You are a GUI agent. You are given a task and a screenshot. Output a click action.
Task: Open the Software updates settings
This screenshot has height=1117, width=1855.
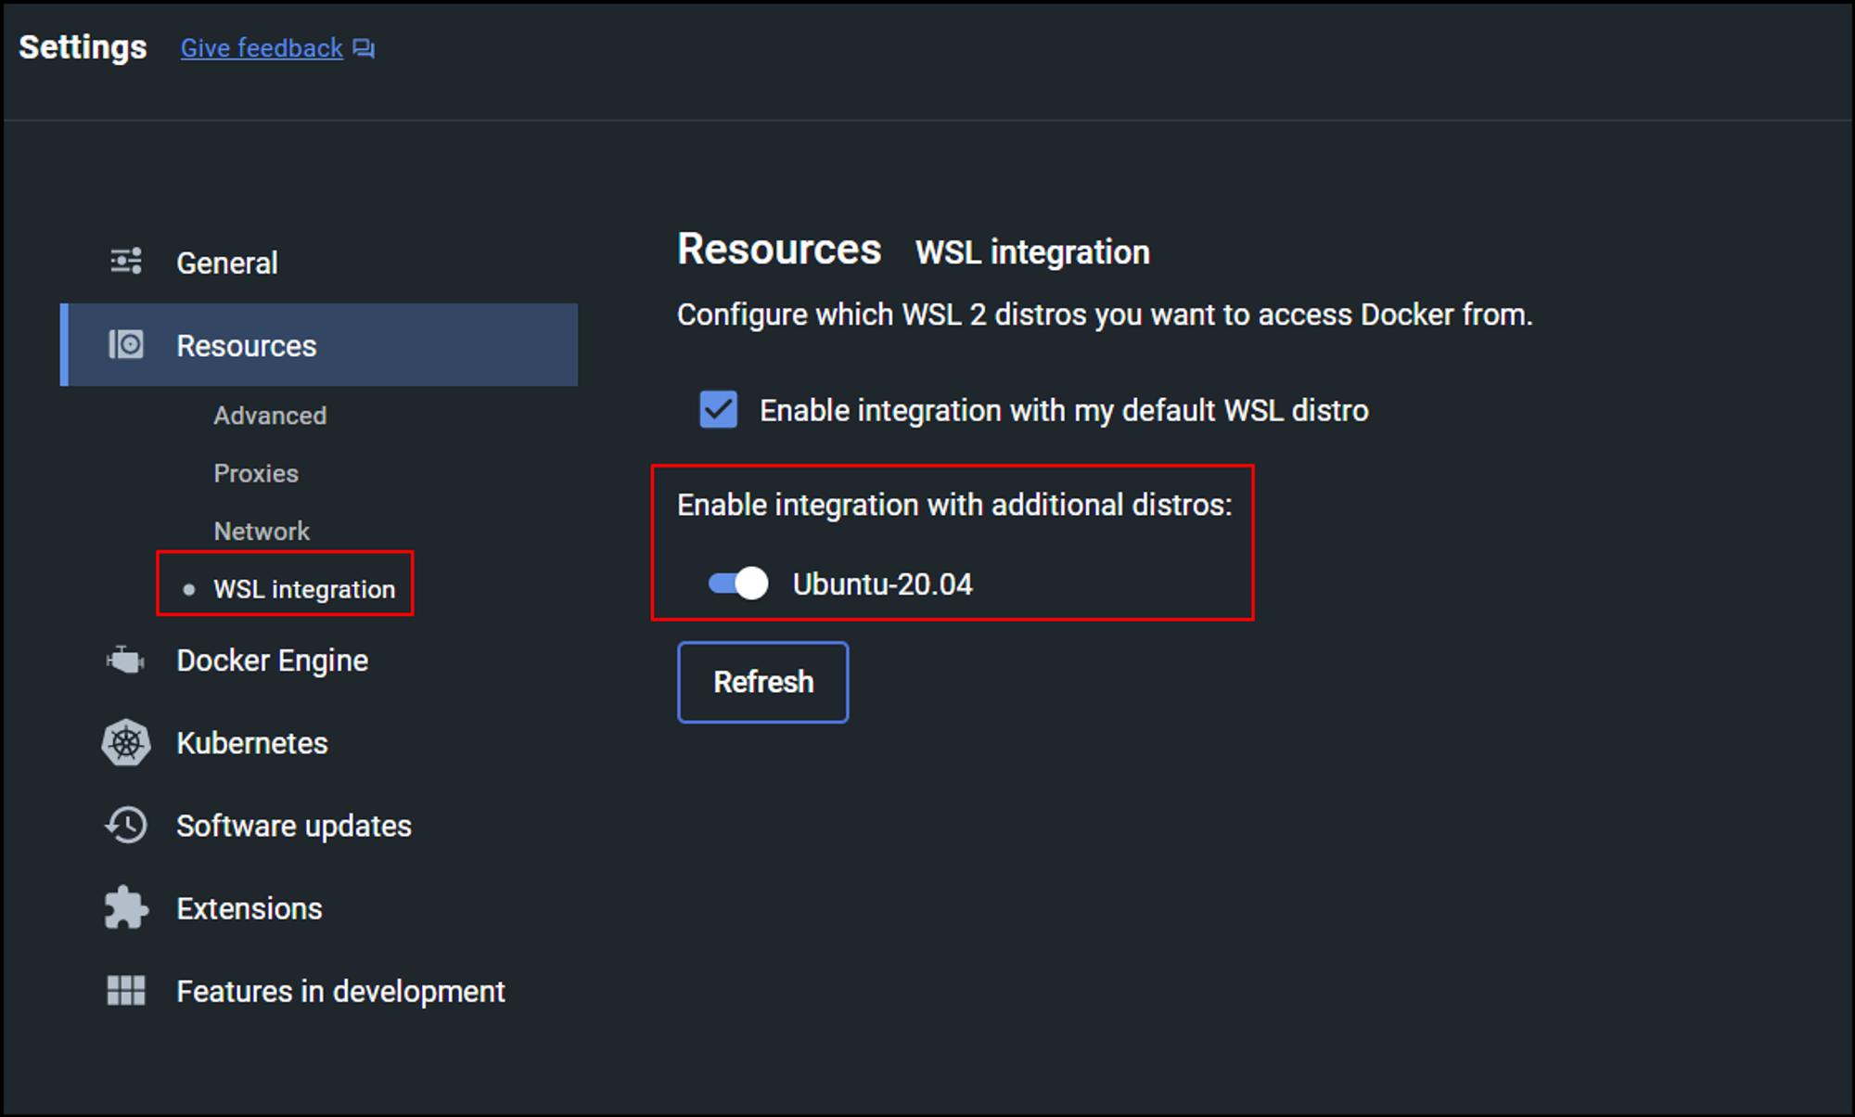[x=294, y=826]
